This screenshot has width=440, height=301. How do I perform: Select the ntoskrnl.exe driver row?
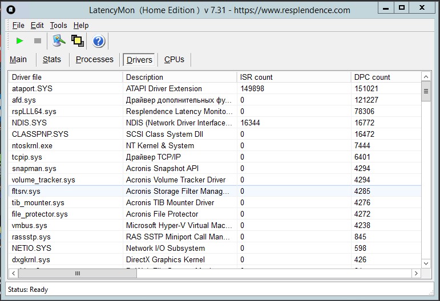tap(215, 145)
